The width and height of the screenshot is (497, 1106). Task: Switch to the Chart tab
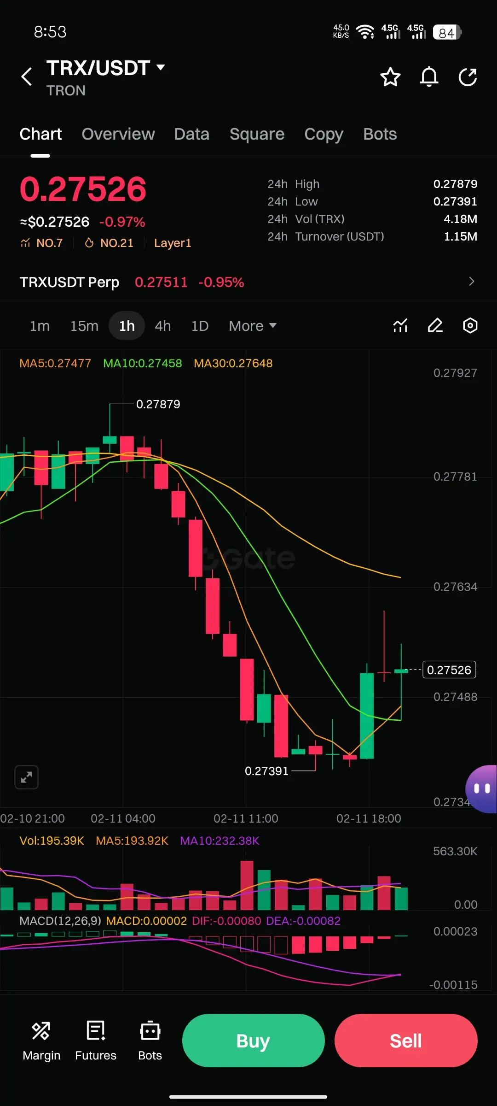[x=40, y=134]
